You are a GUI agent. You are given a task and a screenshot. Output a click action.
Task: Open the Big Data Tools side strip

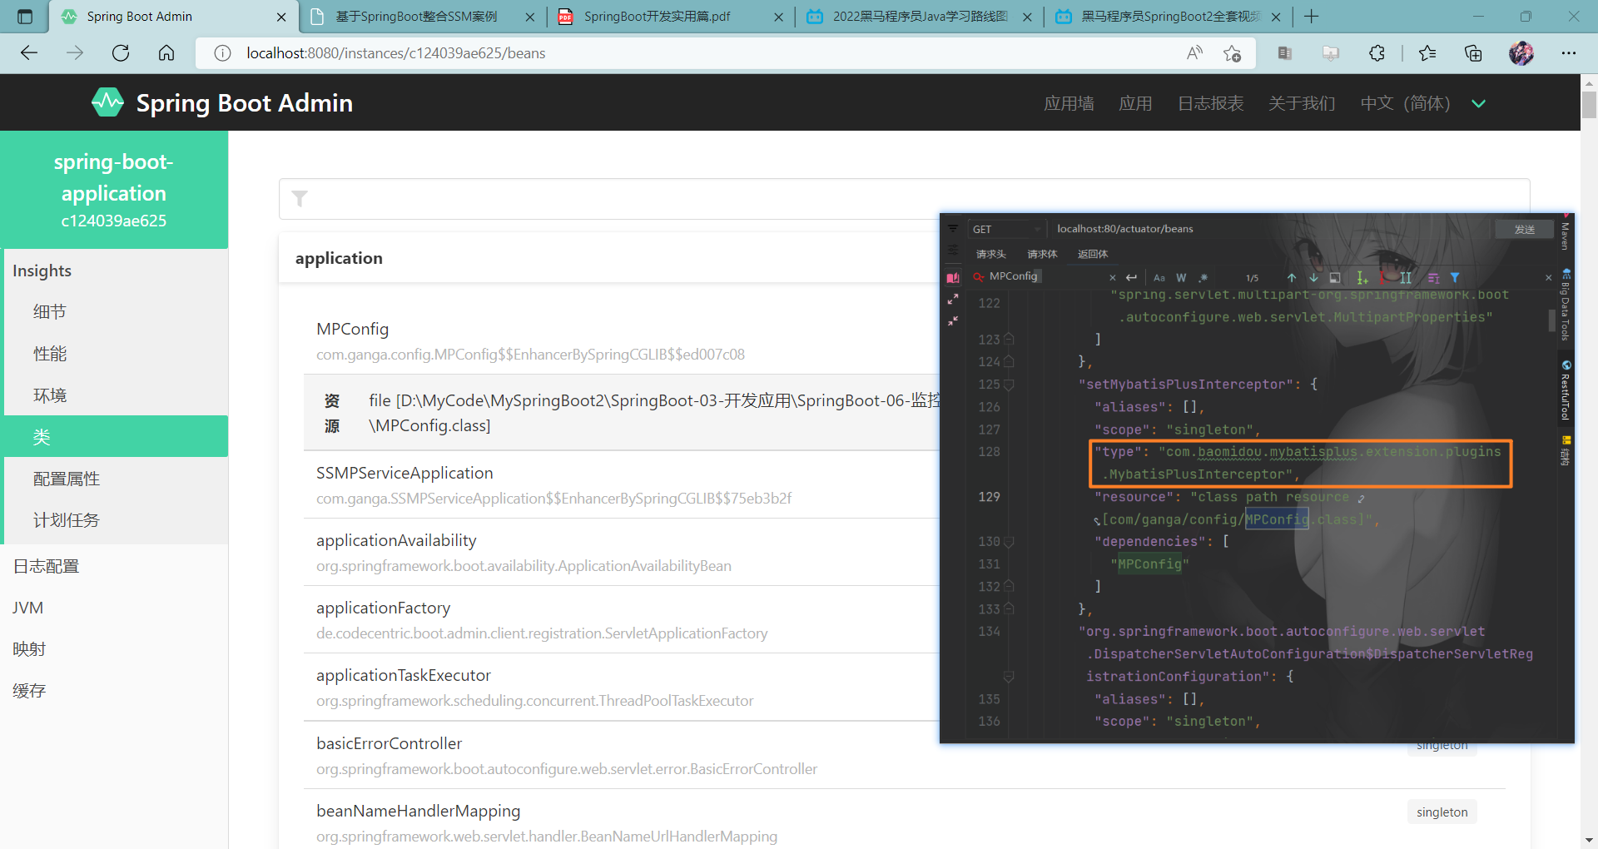click(x=1566, y=305)
